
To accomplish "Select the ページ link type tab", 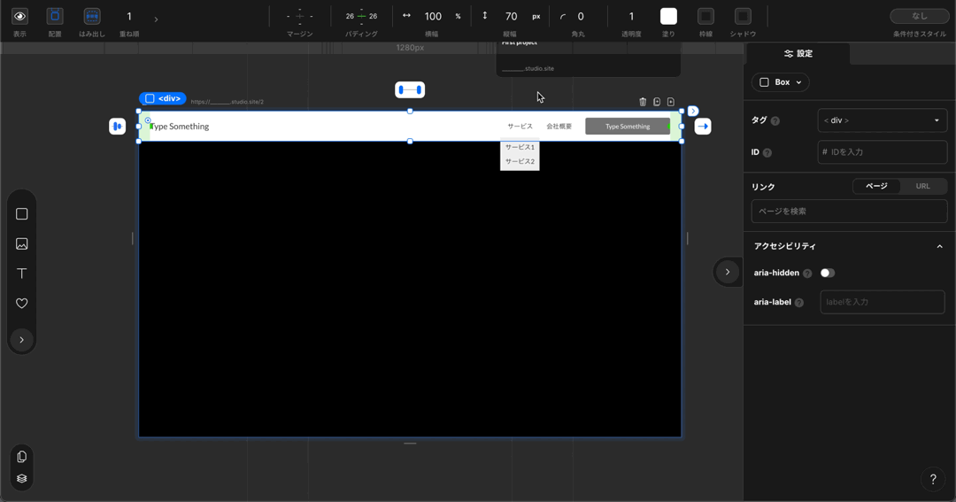I will pos(876,186).
